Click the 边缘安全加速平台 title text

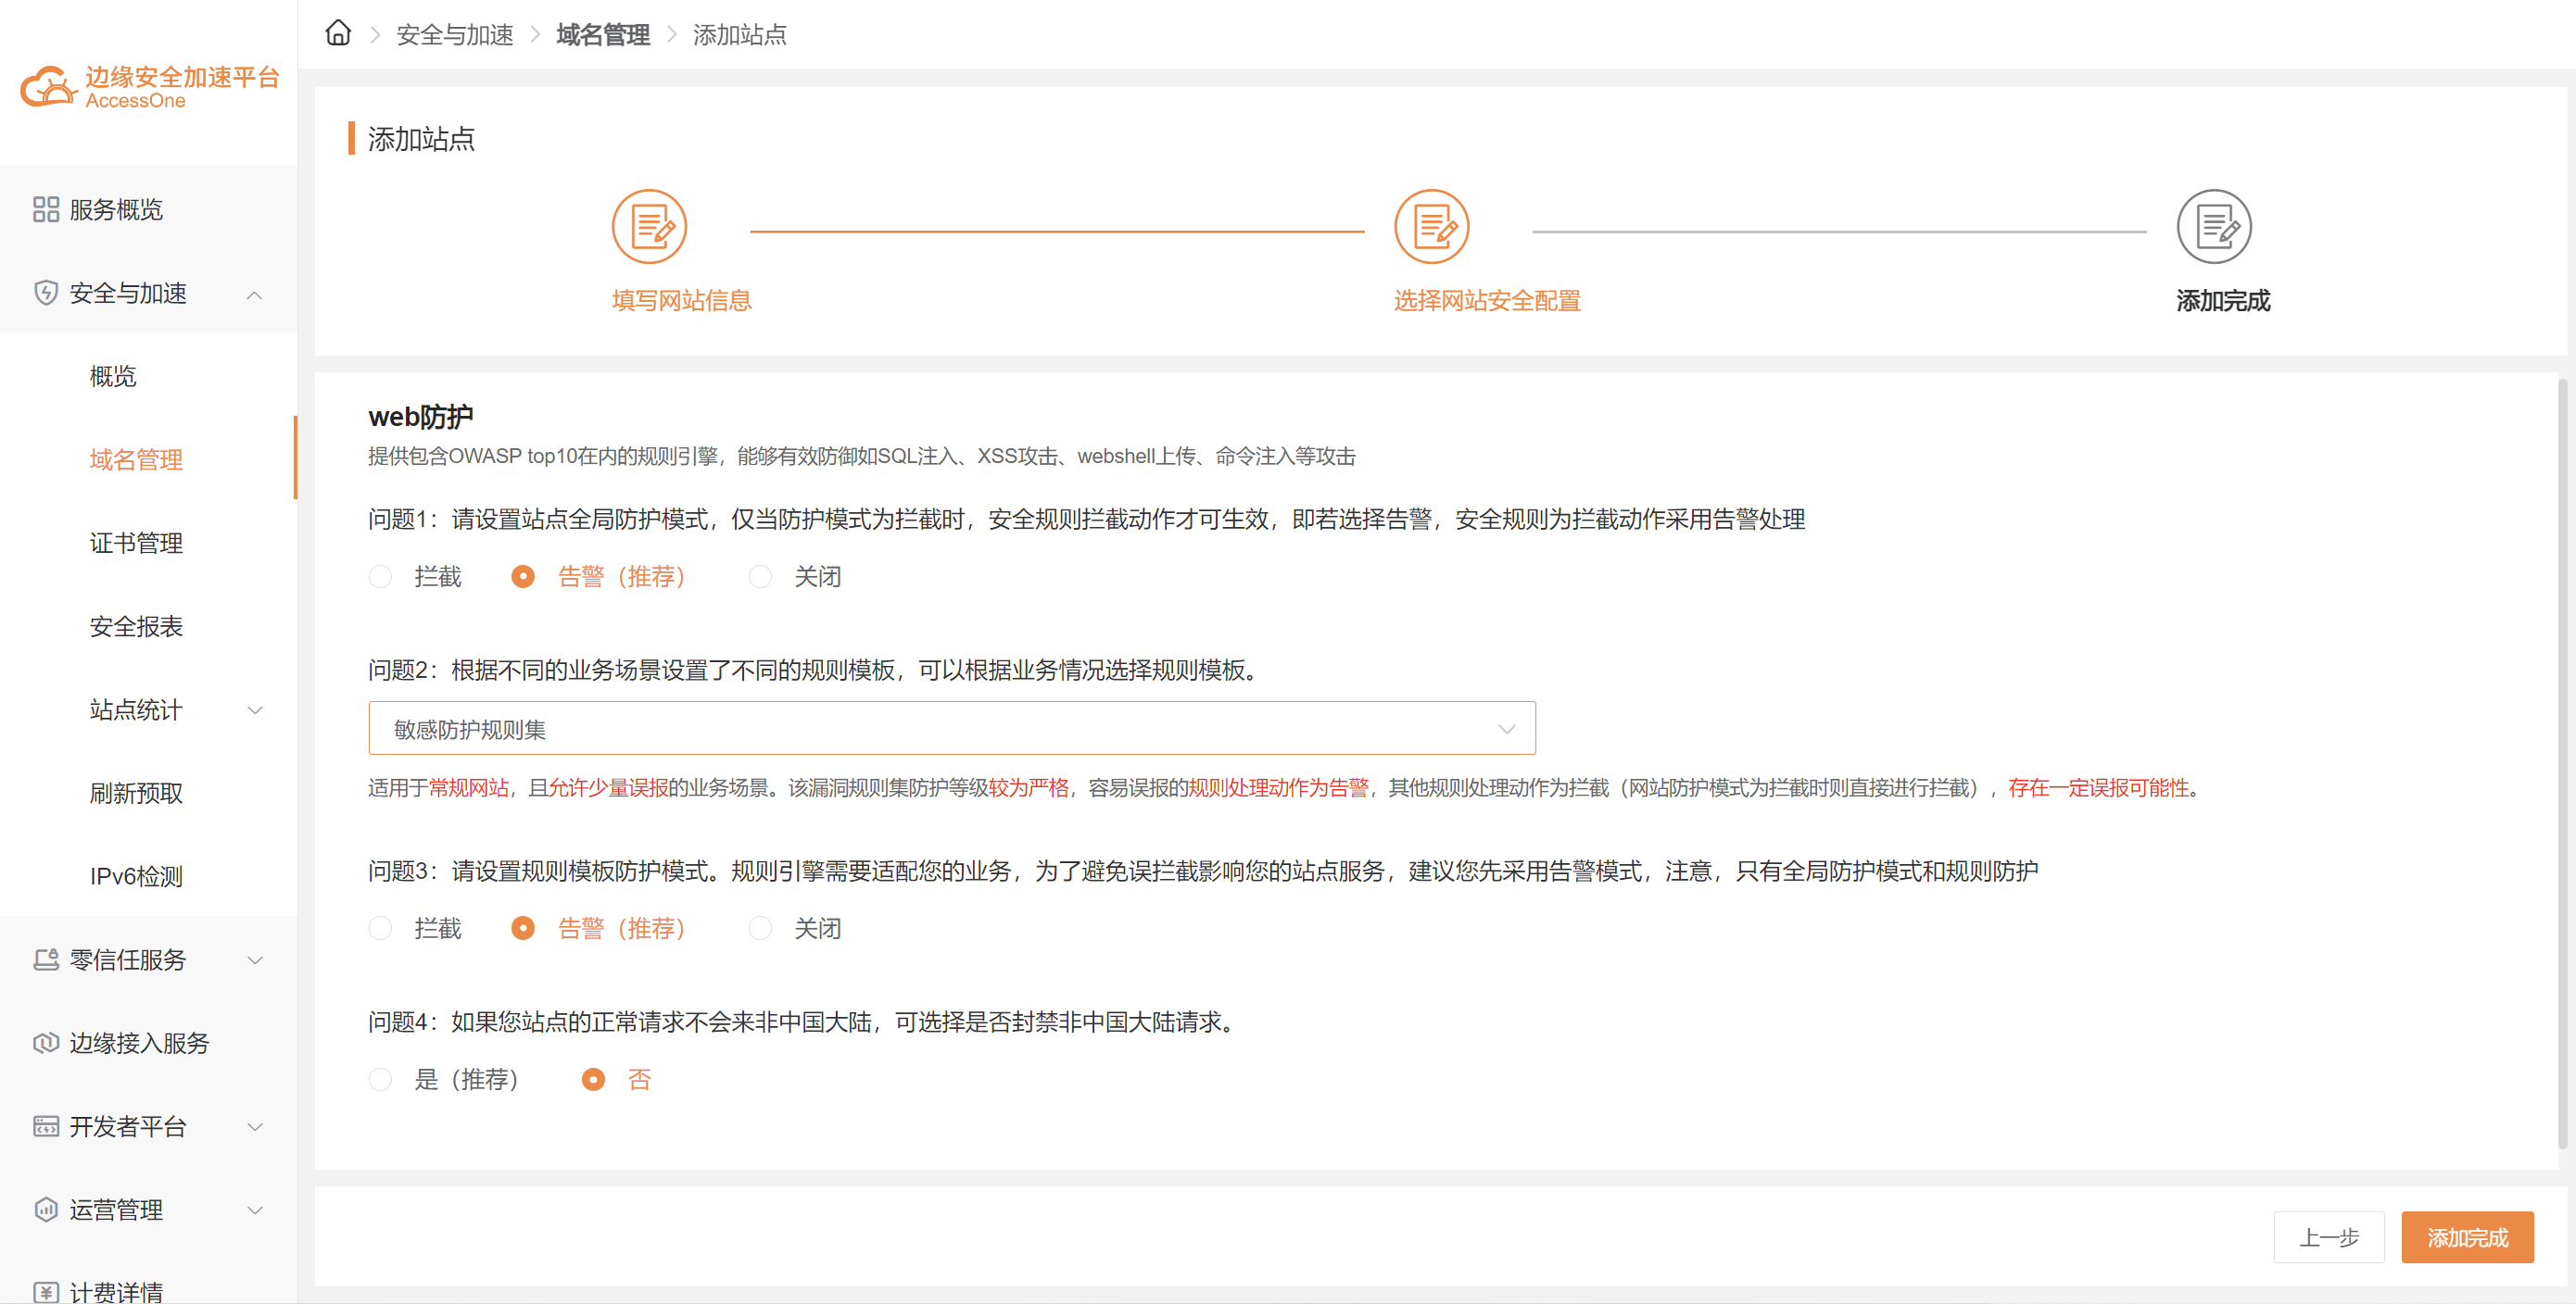coord(182,76)
